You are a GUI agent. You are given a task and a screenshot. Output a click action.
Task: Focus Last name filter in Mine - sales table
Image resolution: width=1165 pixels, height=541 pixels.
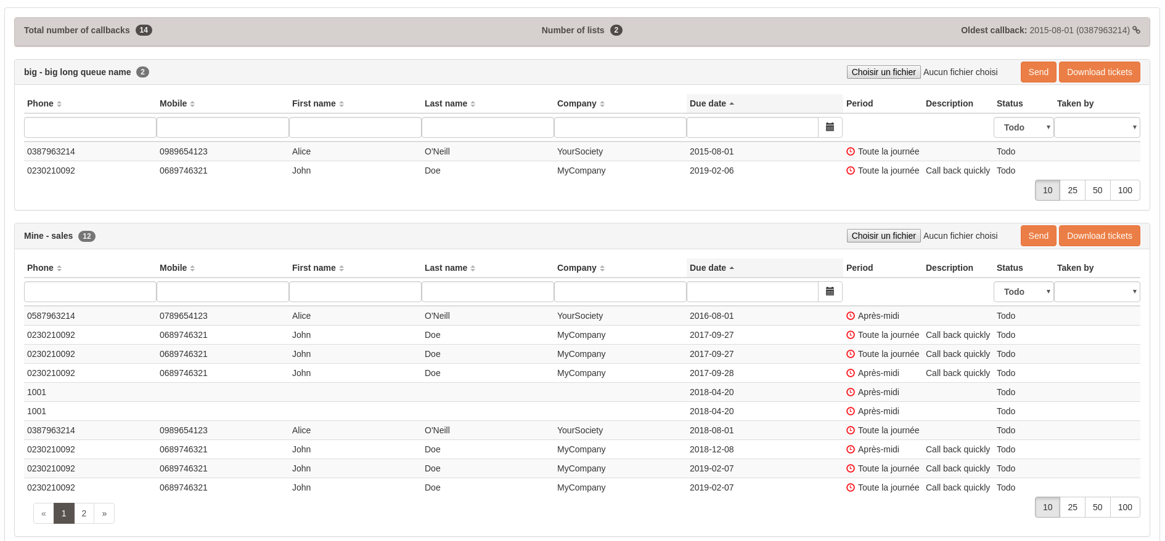(x=488, y=292)
